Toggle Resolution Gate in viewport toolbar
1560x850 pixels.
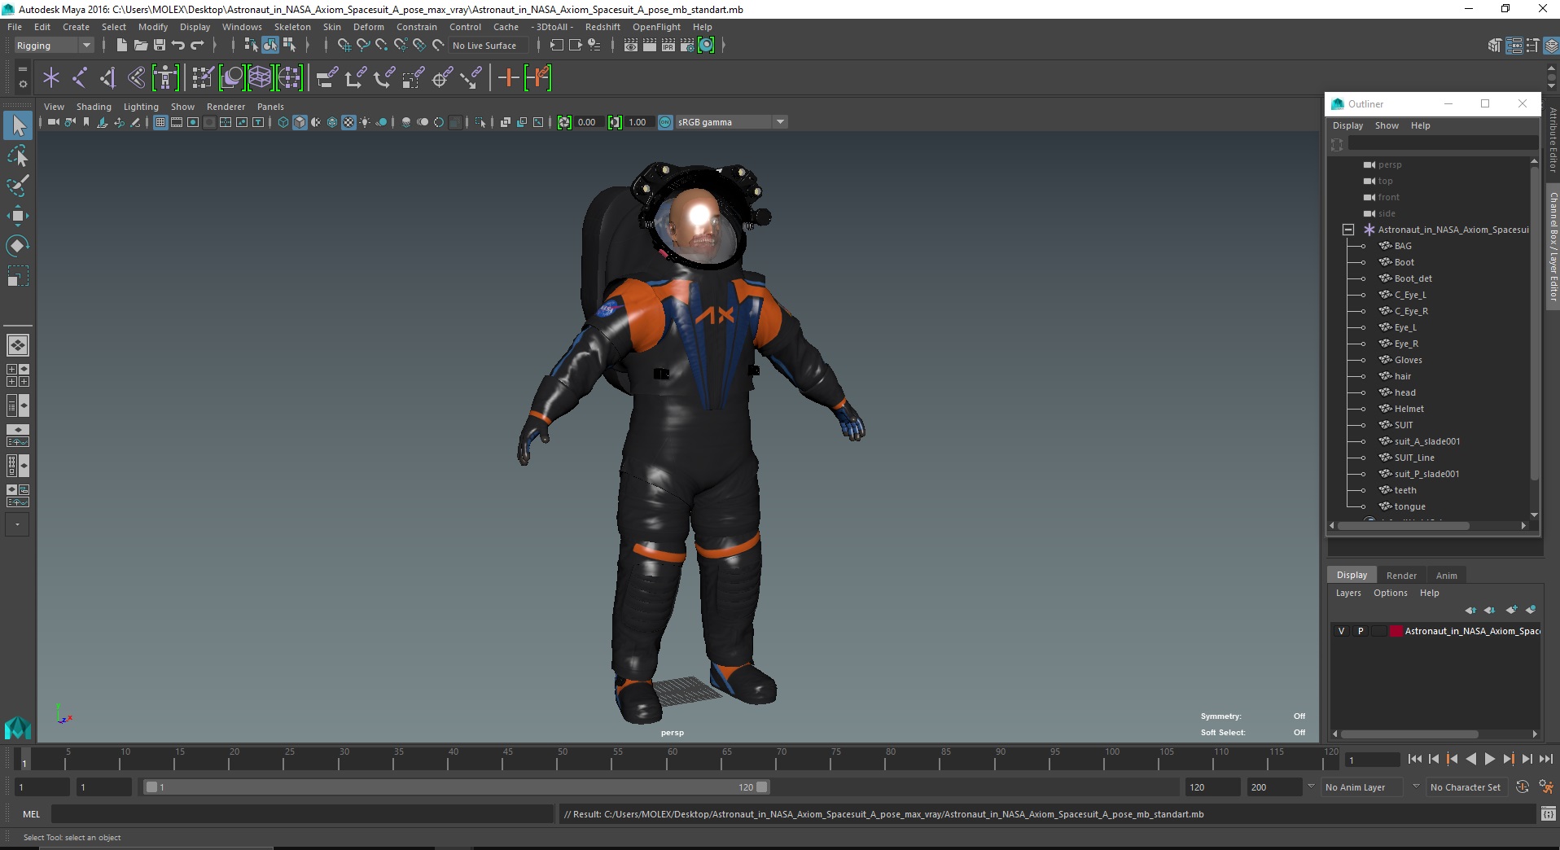point(193,122)
